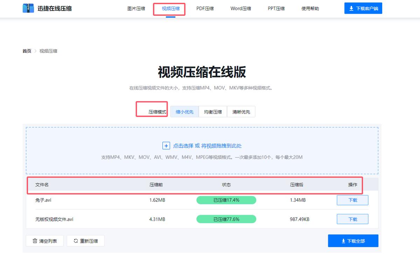Open the PPT压缩 menu item
This screenshot has width=420, height=254.
pos(276,8)
